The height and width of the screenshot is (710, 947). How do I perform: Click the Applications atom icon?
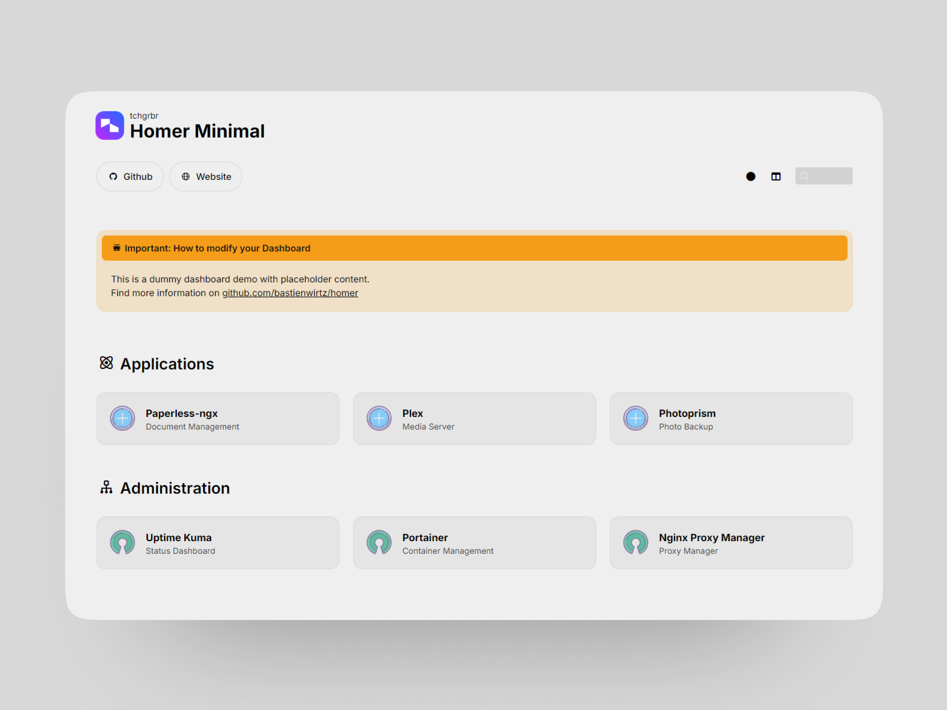106,363
